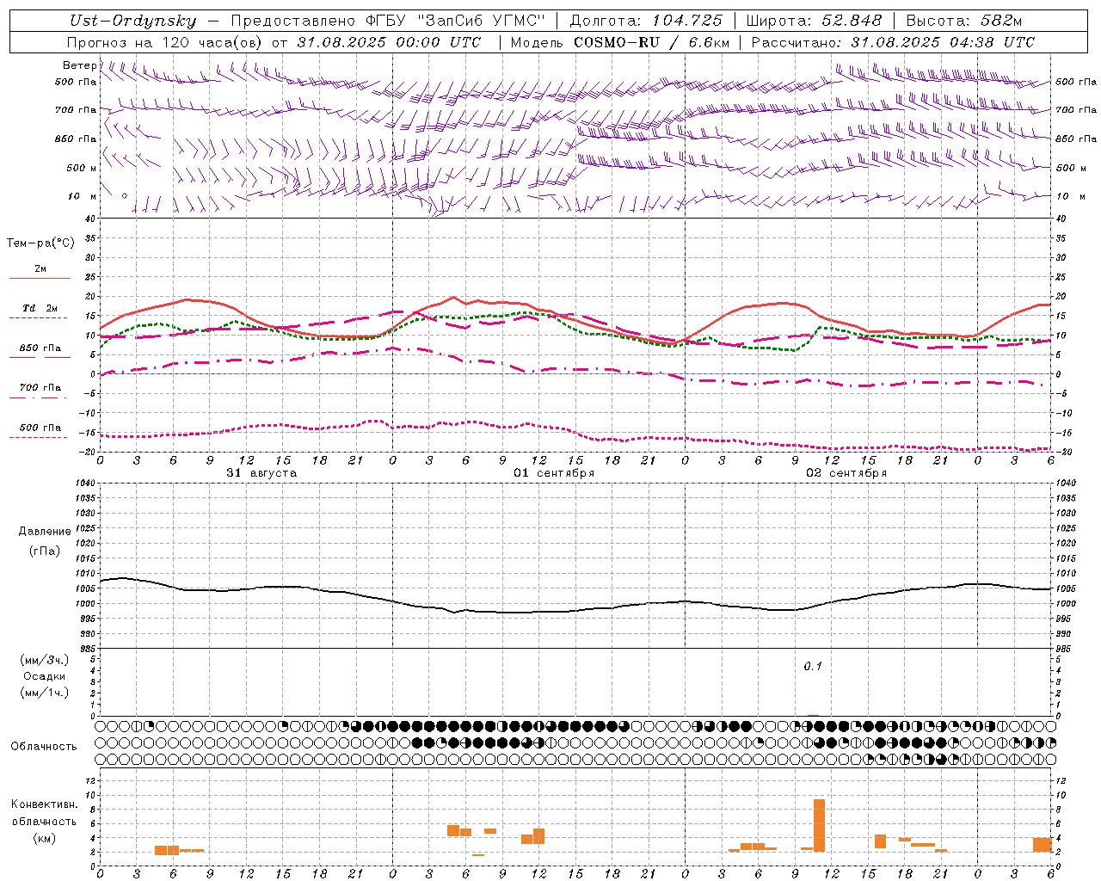This screenshot has height=881, width=1101.
Task: Select the 'Долгота: 104.725' header field
Action: pyautogui.click(x=645, y=21)
